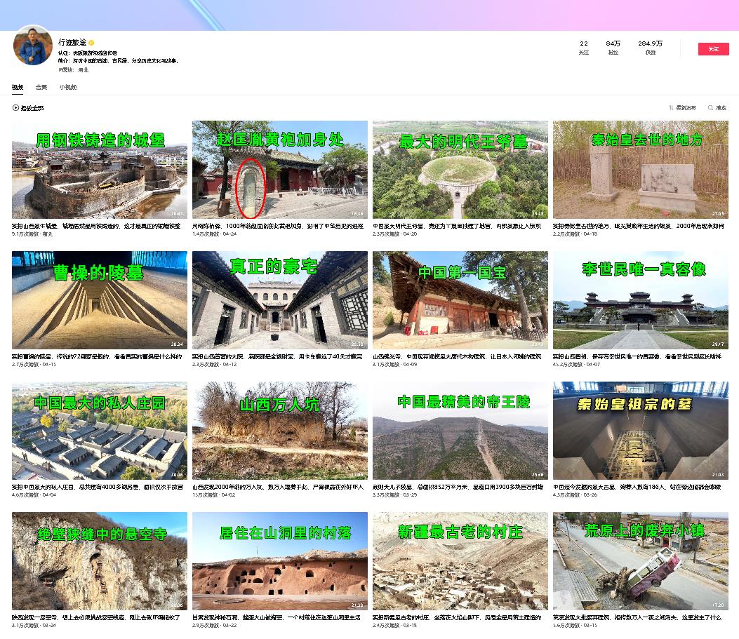Screen dimensions: 739x639
Task: Open the 荒原上的废弃小镇 video thumbnail
Action: click(640, 561)
